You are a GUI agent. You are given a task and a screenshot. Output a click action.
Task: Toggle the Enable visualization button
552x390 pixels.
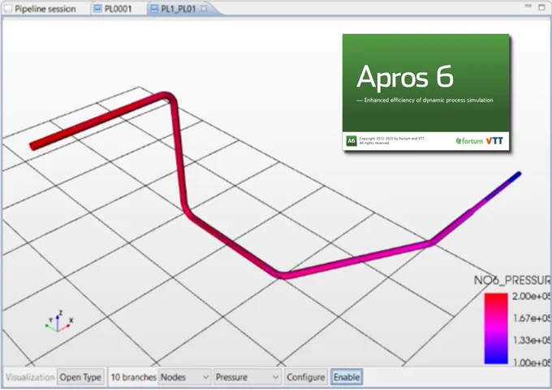(x=347, y=377)
